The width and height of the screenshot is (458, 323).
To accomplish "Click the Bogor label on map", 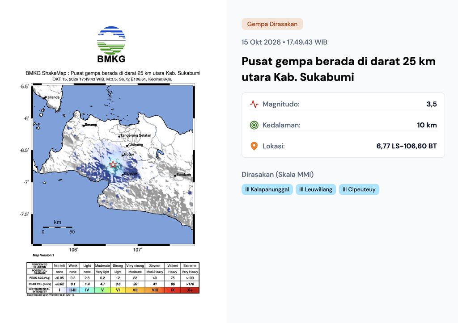I will click(x=129, y=154).
